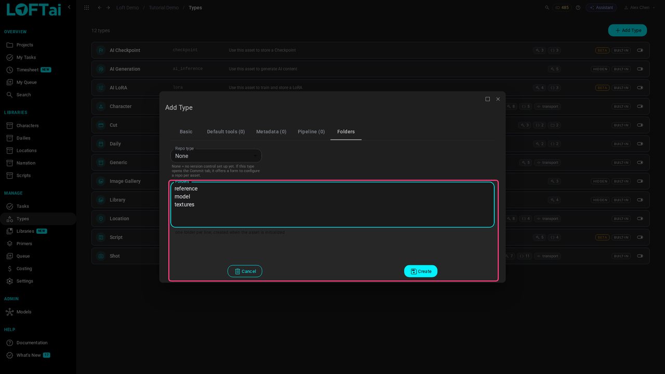Select the Folders tab
Image resolution: width=665 pixels, height=374 pixels.
346,132
